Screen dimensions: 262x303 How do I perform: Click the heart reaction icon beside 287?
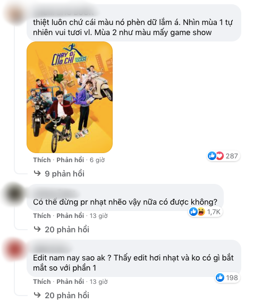[219, 156]
